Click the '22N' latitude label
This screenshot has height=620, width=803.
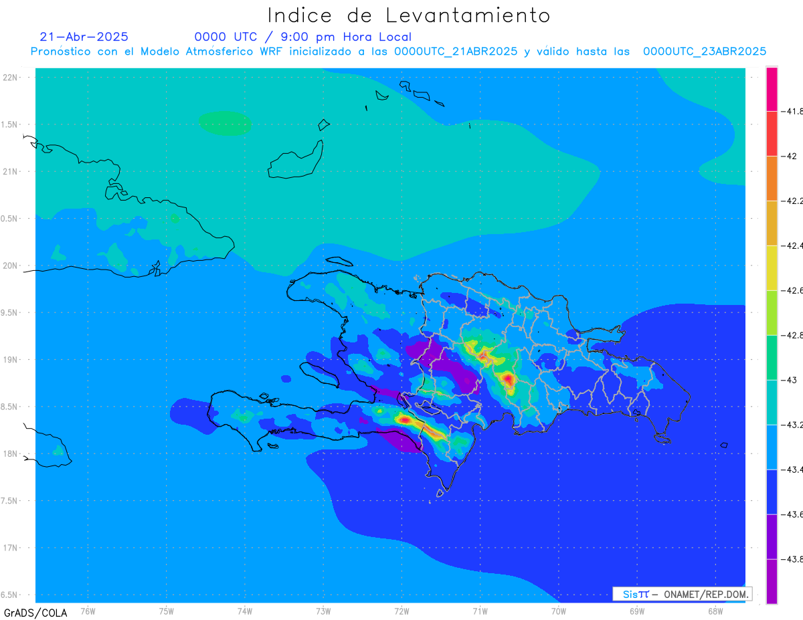click(x=10, y=77)
